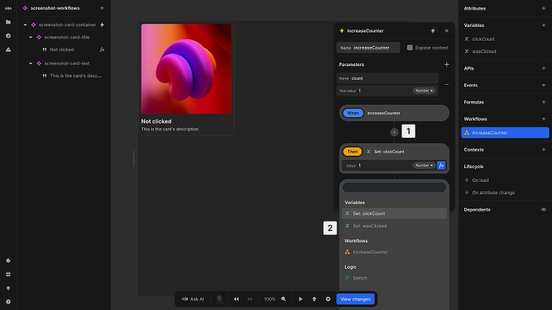The height and width of the screenshot is (310, 552).
Task: Click the bug/debug icon in increaseCounter header
Action: coord(433,30)
